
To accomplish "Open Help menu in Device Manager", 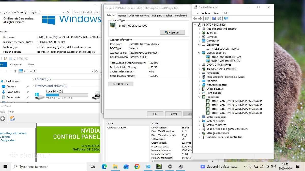I will (x=225, y=13).
